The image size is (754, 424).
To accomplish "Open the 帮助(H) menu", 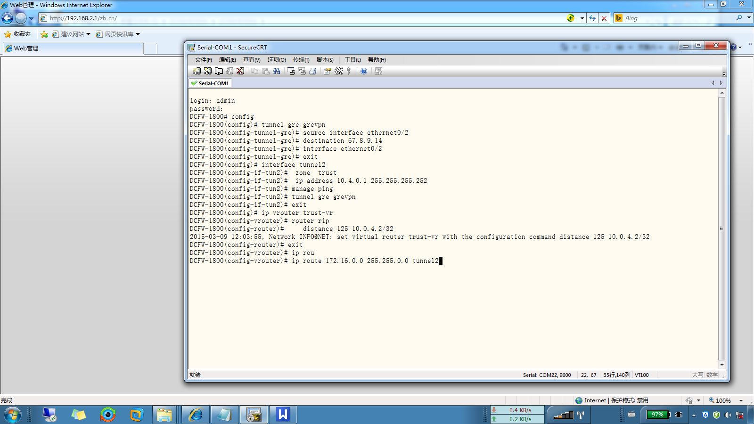I will coord(377,60).
